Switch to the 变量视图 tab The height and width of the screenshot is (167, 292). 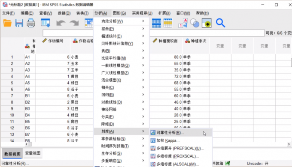[33, 153]
